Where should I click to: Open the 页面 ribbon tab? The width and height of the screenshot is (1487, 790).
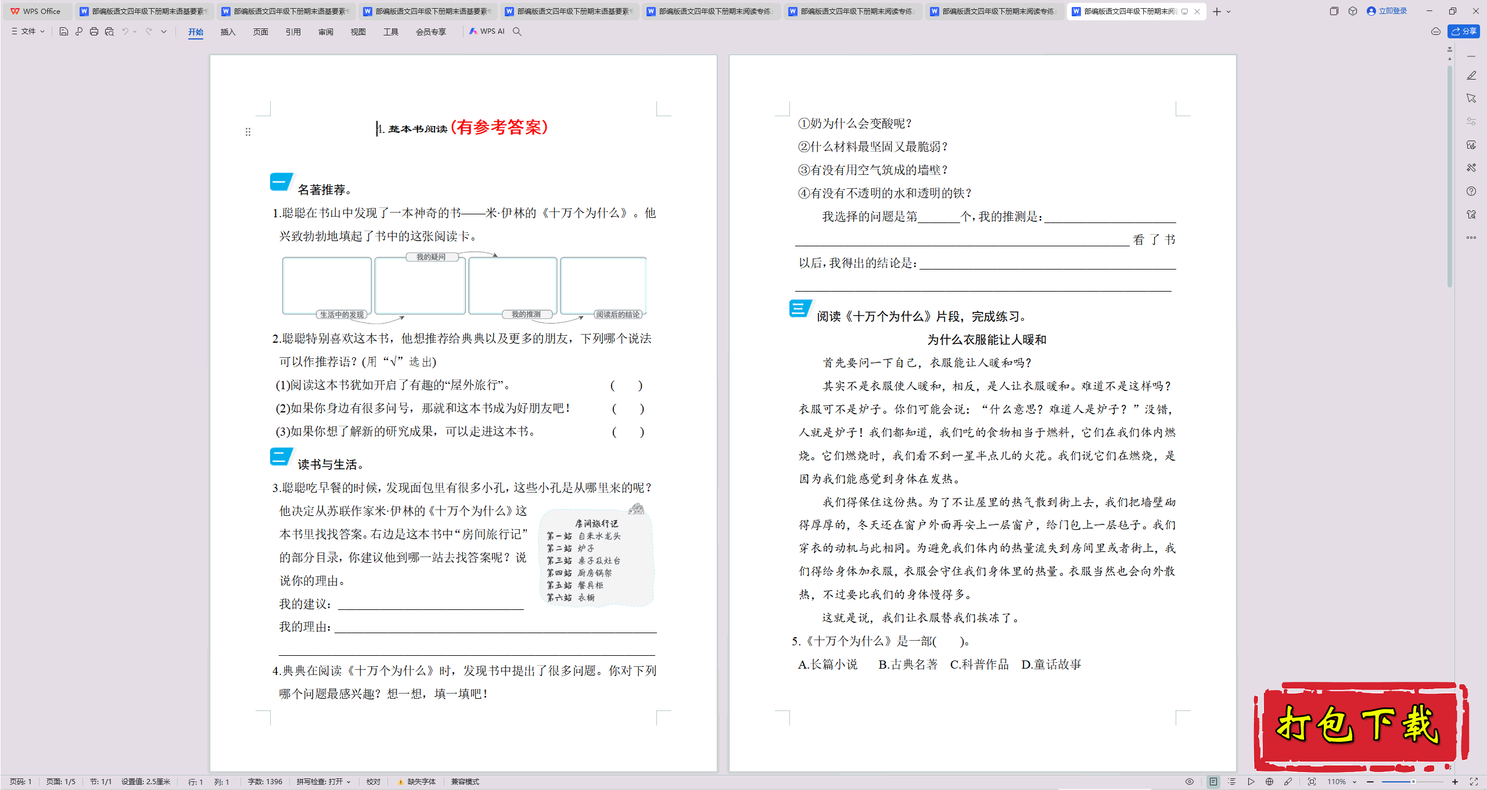tap(261, 32)
